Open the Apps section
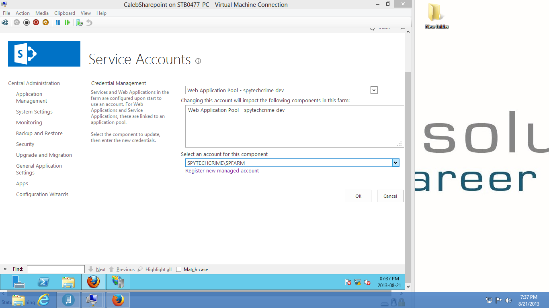This screenshot has width=549, height=308. 22,184
